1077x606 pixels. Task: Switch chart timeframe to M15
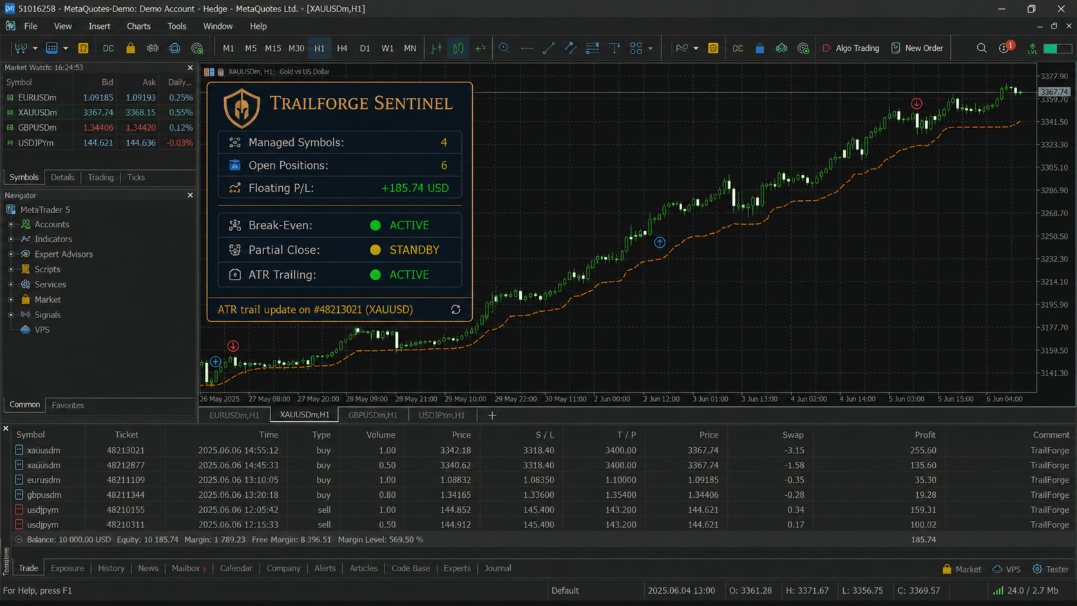coord(273,48)
